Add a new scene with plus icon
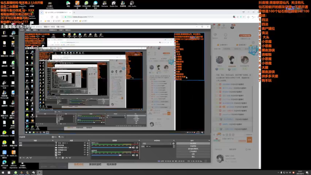 (20, 157)
